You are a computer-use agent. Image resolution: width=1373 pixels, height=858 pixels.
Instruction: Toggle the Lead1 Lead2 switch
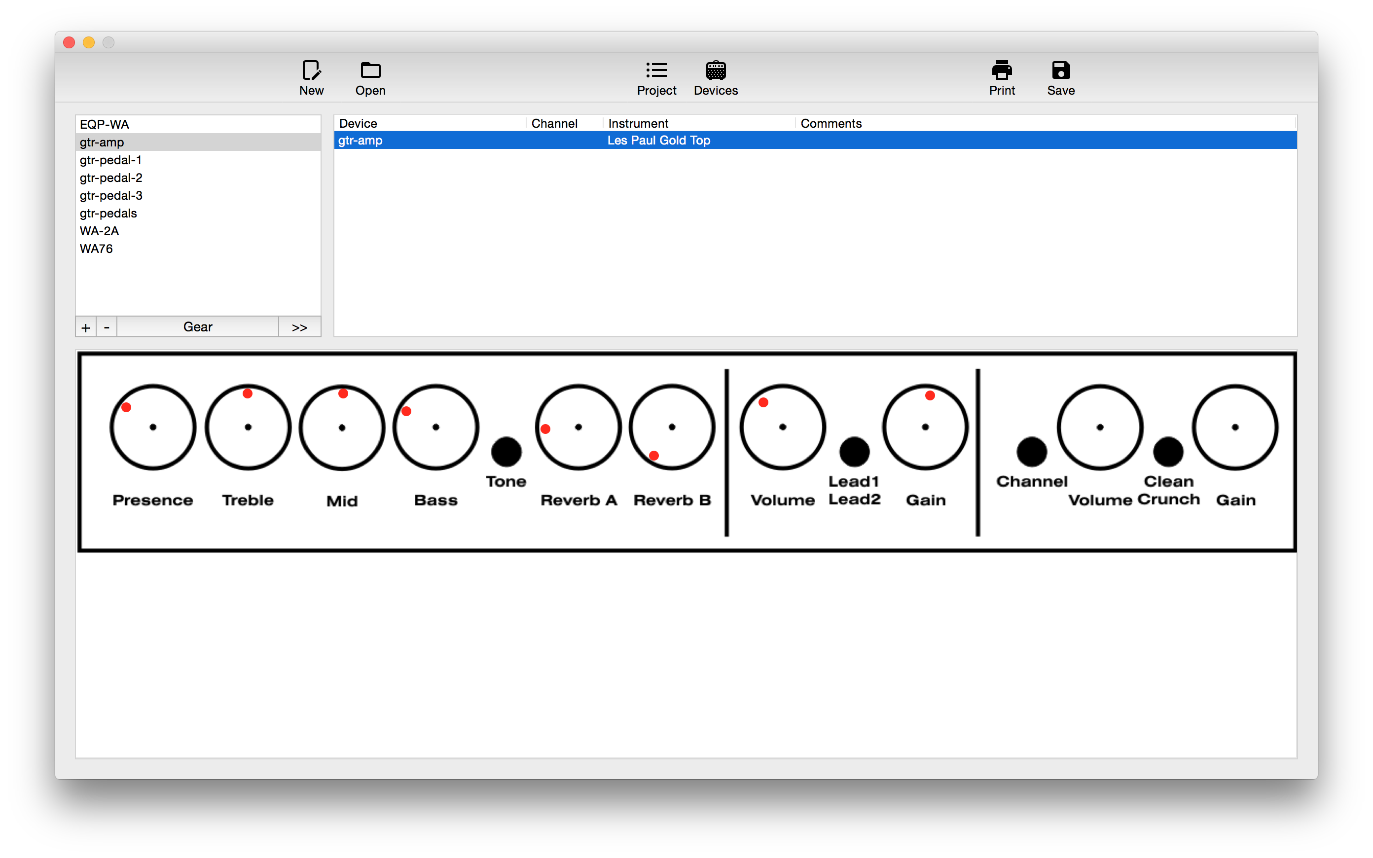(855, 452)
